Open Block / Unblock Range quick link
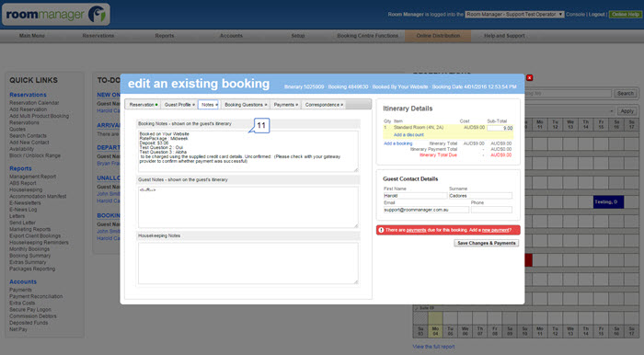This screenshot has width=644, height=355. pyautogui.click(x=35, y=155)
